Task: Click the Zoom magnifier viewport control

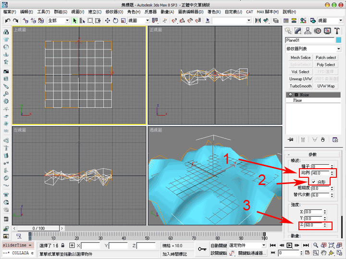Action: pos(316,246)
